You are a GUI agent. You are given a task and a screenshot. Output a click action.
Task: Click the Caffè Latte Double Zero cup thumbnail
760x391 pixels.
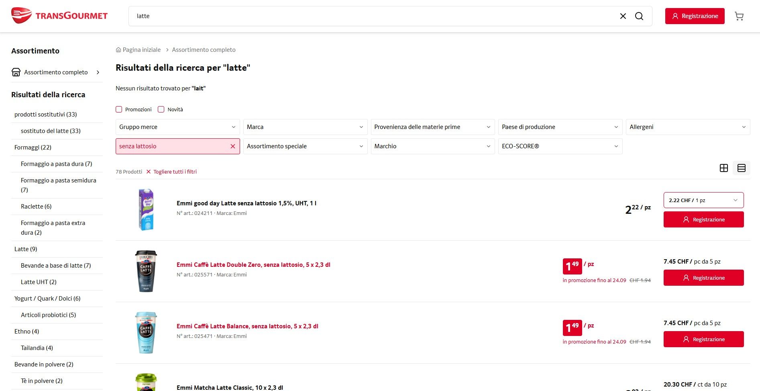(146, 271)
